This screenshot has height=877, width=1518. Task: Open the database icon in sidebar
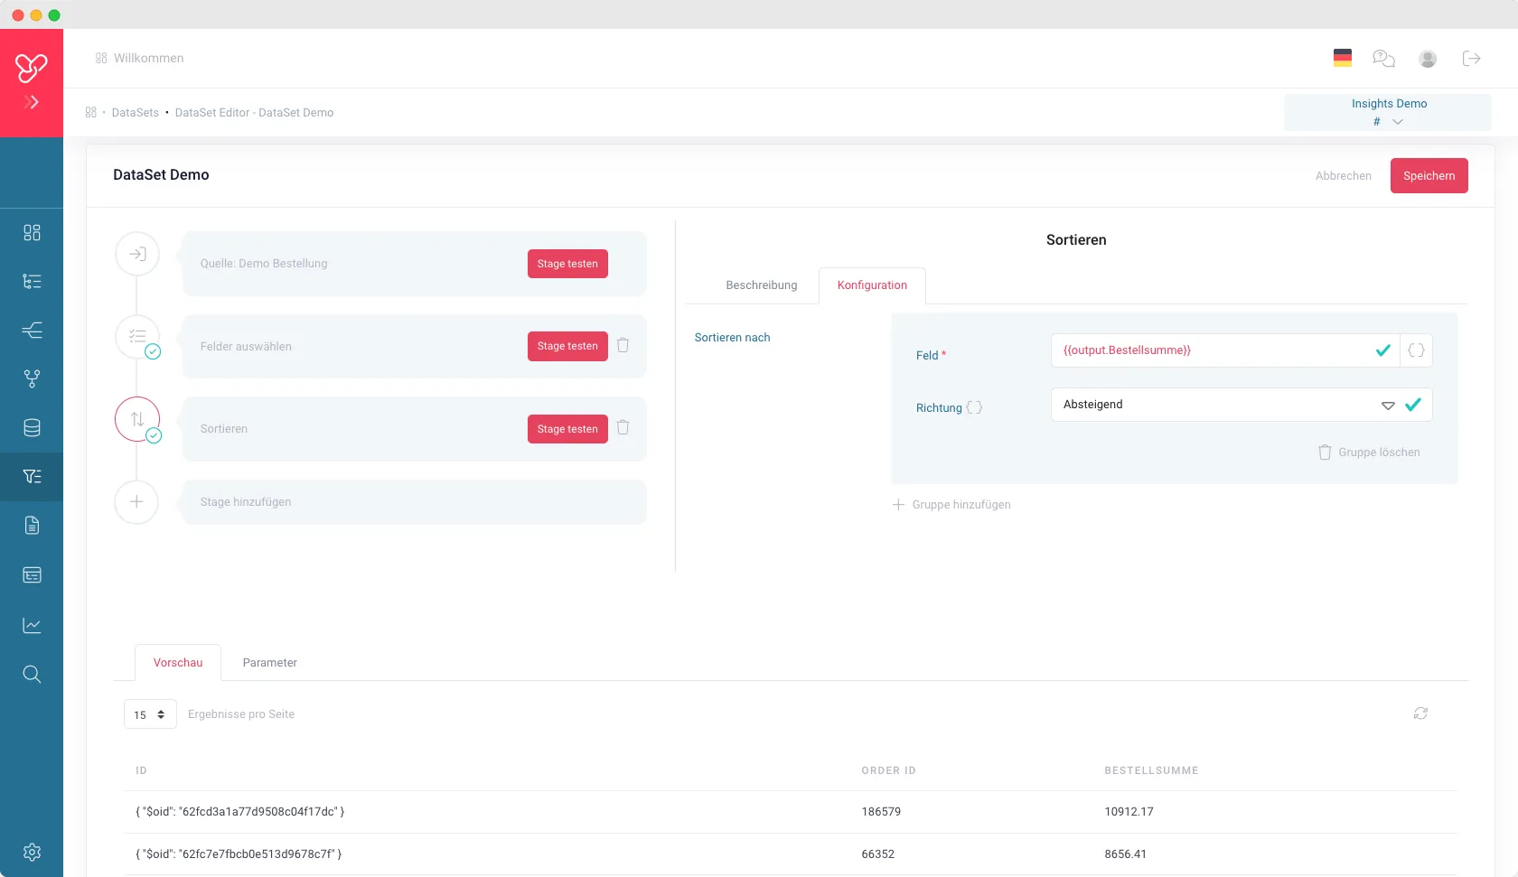pos(32,428)
